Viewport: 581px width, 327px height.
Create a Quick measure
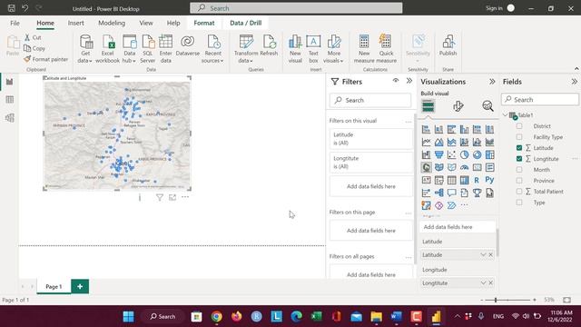pos(386,49)
